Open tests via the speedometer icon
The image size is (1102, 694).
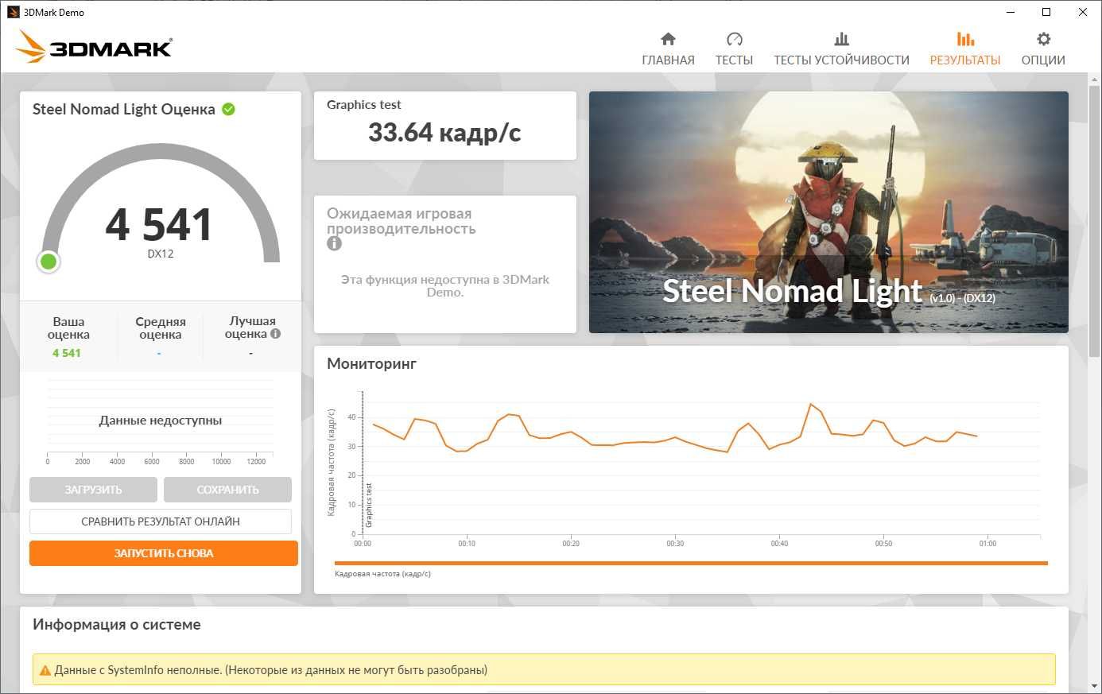point(734,39)
